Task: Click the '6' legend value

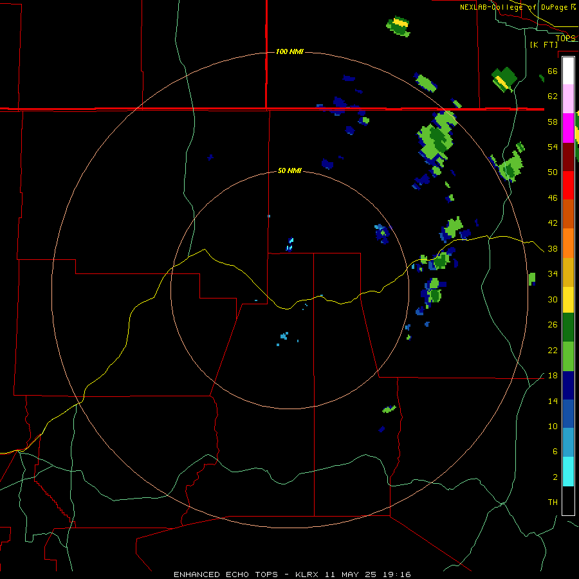Action: coord(555,452)
